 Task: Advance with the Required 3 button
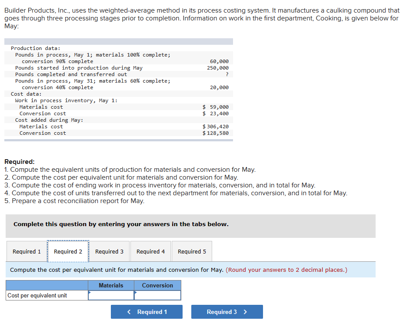pyautogui.click(x=227, y=312)
